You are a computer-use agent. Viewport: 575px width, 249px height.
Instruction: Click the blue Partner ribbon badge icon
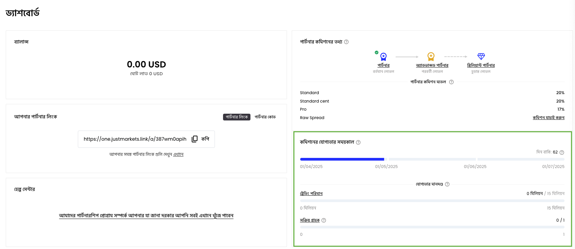[x=383, y=57]
